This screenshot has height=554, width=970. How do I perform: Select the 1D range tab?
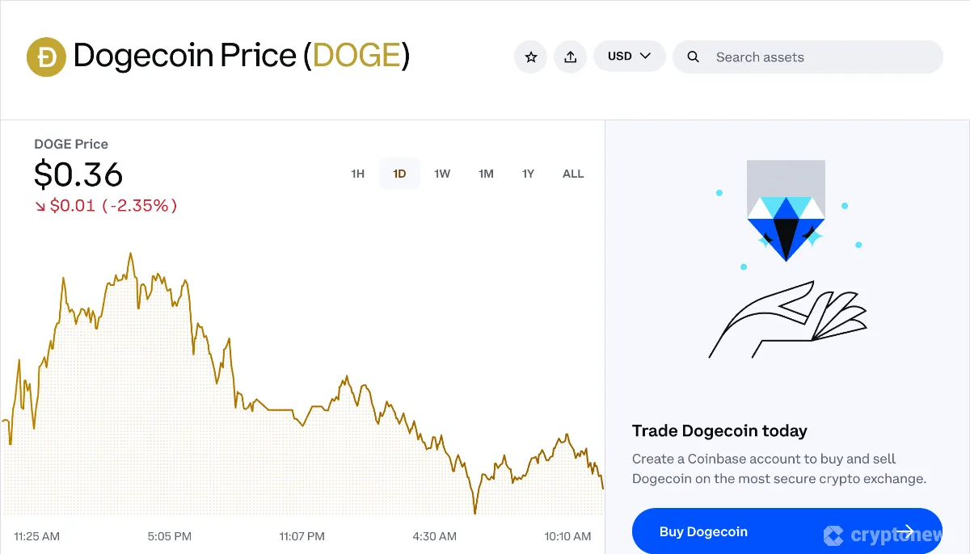(x=399, y=173)
